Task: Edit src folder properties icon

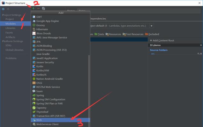Action: click(x=198, y=54)
